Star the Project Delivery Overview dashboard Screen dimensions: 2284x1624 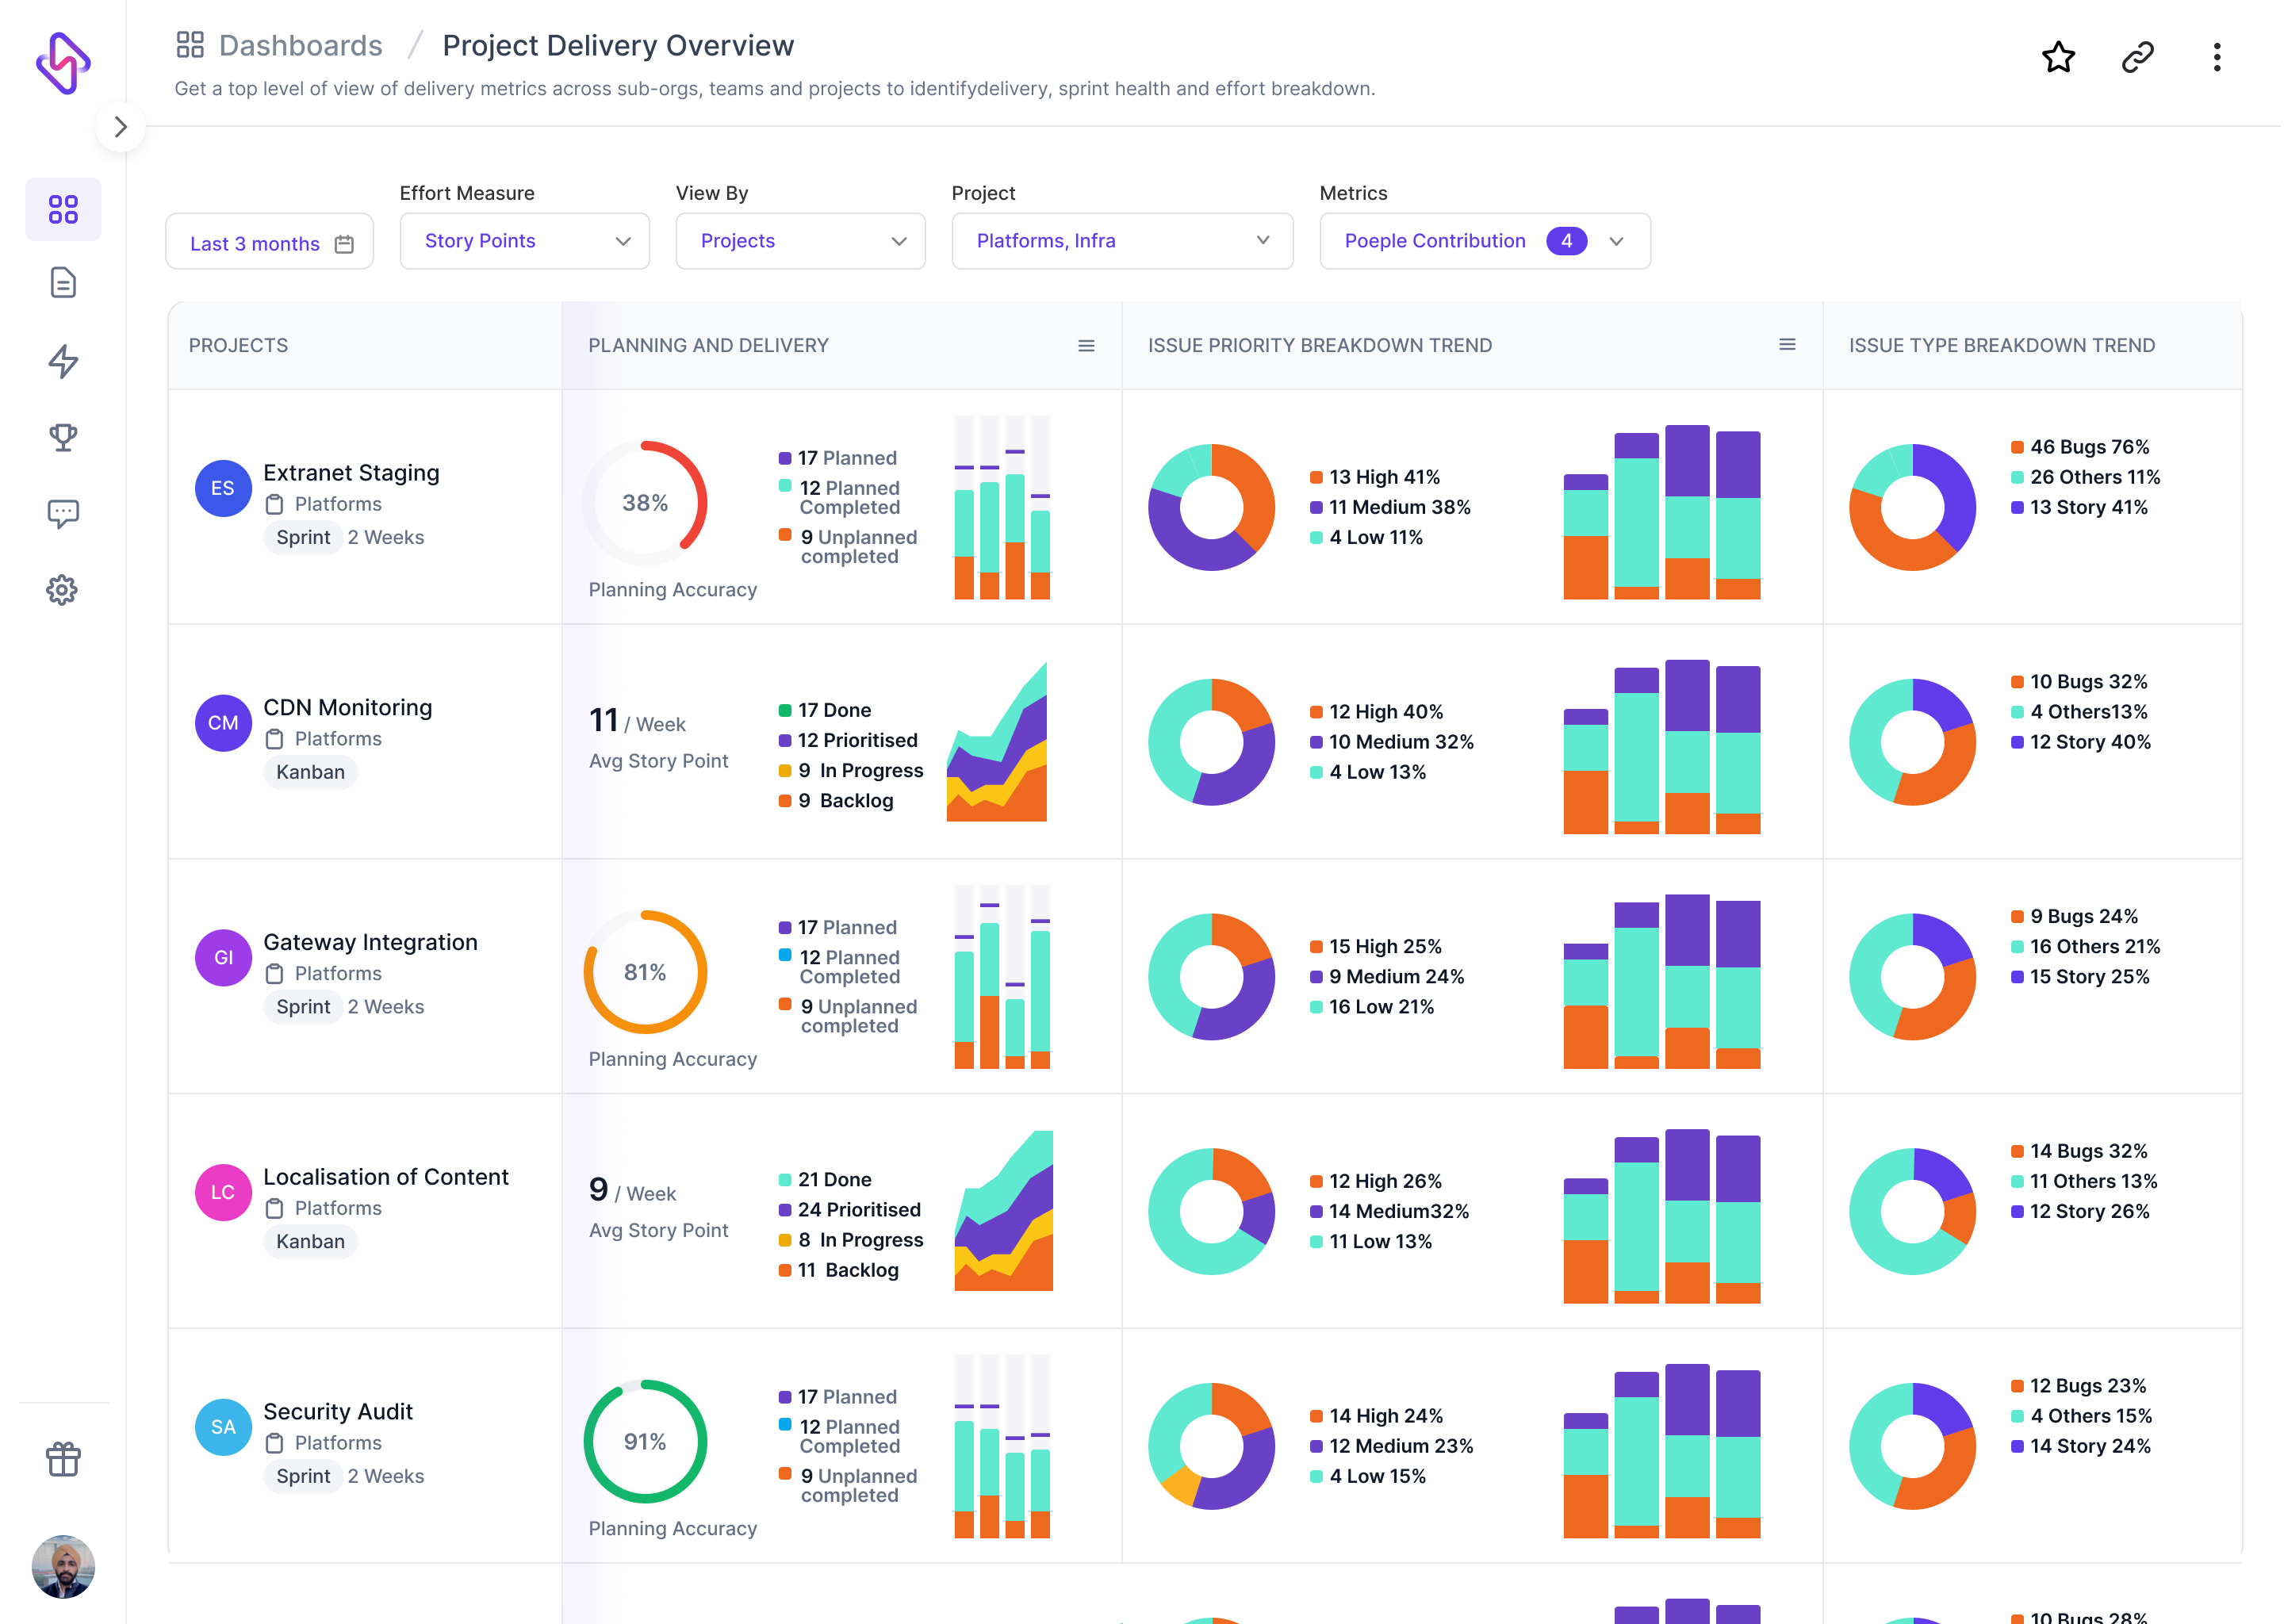2059,58
